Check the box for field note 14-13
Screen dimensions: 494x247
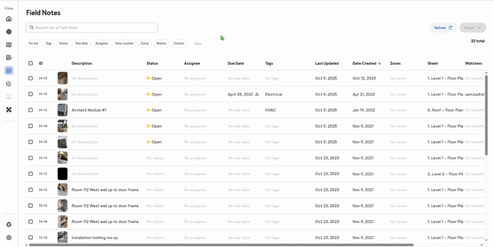pos(30,174)
